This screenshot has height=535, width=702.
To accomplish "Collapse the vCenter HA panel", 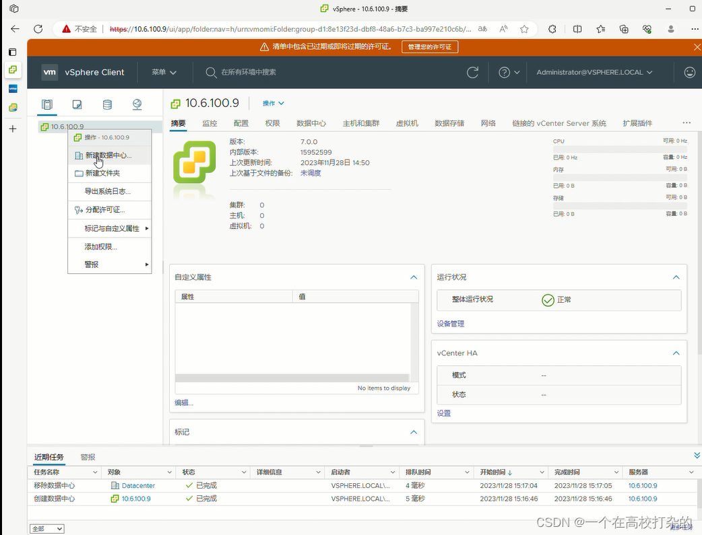I will (x=676, y=353).
